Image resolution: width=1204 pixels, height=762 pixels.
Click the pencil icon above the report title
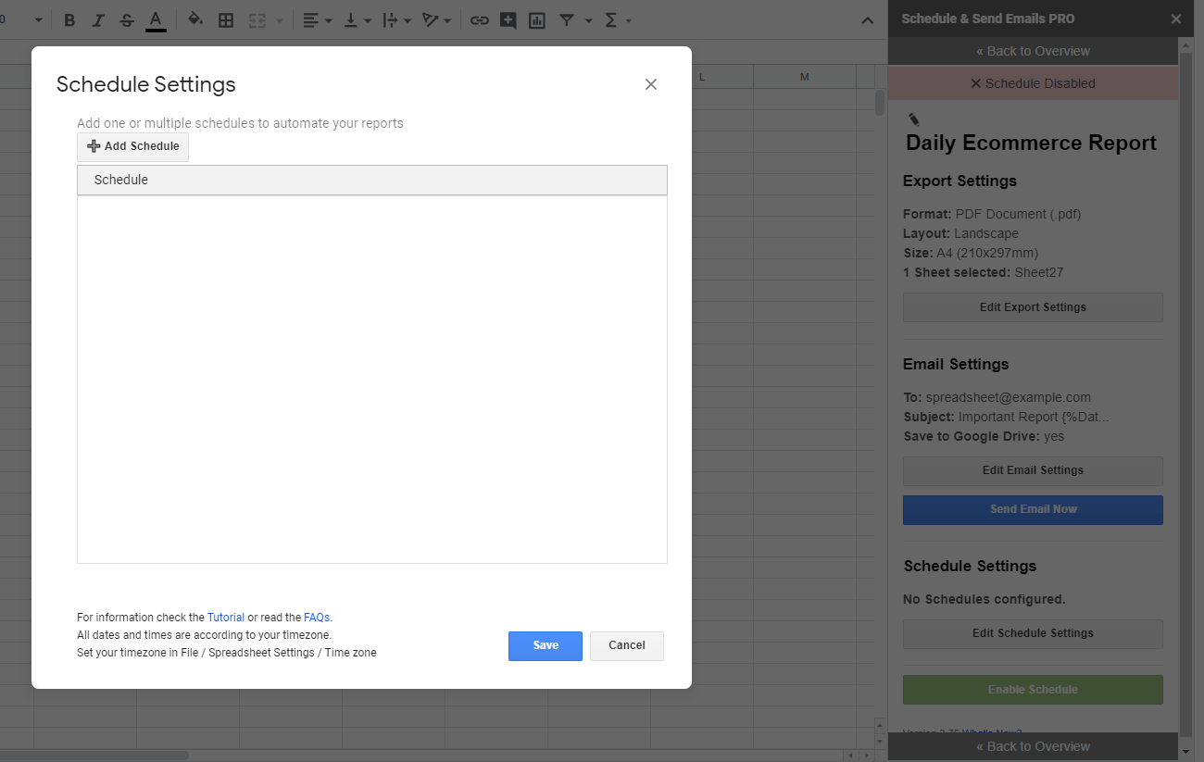(914, 119)
